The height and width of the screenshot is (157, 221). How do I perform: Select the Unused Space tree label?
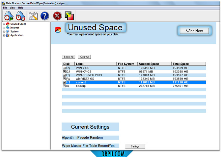click(x=18, y=24)
